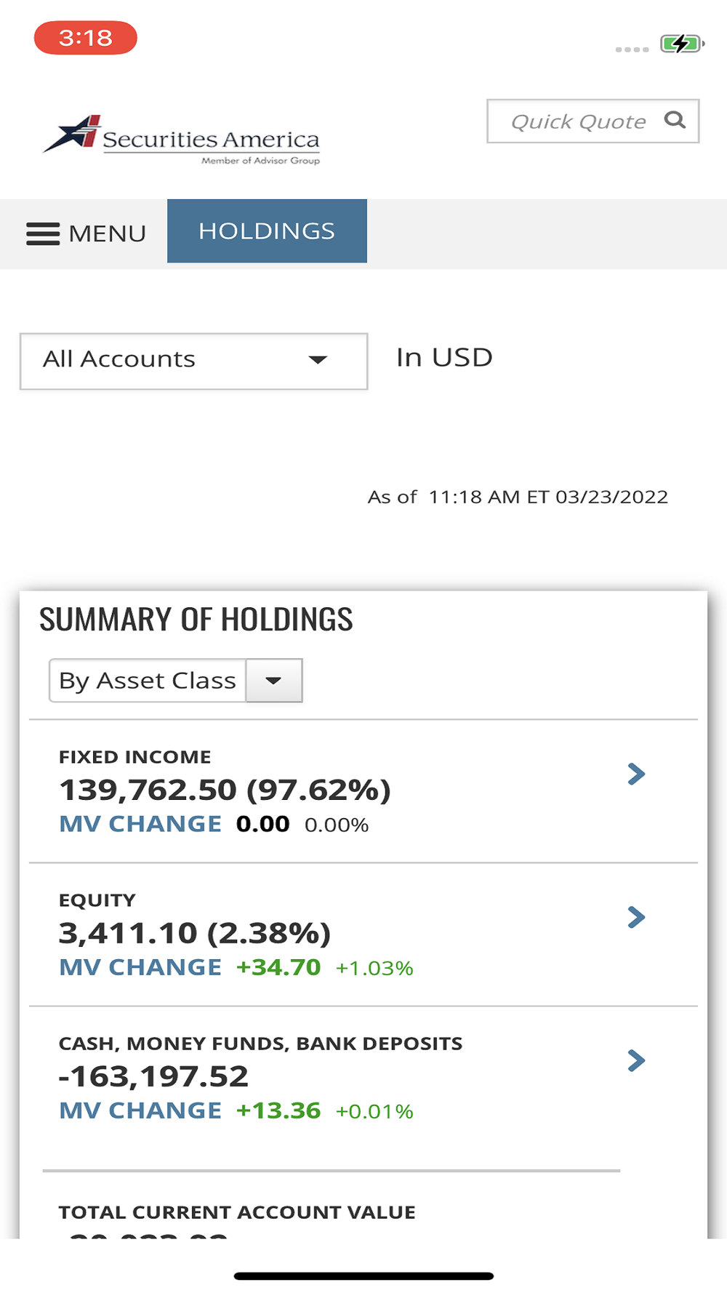Open Cash, Money Funds details chevron
727x1293 pixels.
[x=636, y=1060]
